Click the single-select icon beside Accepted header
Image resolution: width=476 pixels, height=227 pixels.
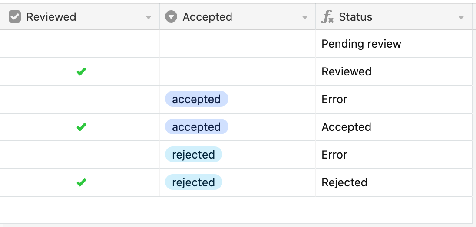point(171,17)
